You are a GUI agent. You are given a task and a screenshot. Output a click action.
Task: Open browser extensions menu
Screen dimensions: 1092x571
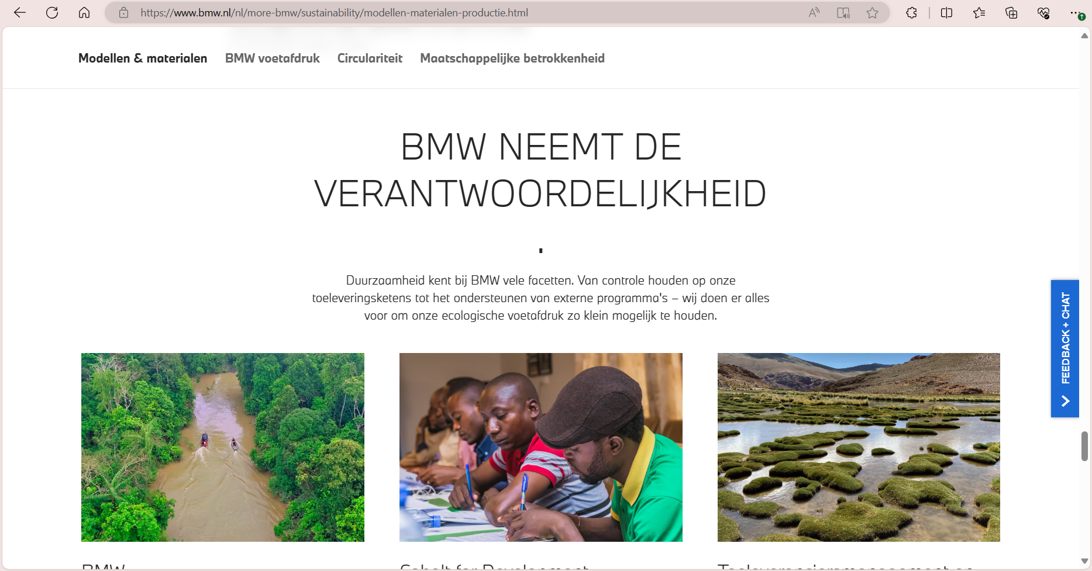pyautogui.click(x=911, y=13)
